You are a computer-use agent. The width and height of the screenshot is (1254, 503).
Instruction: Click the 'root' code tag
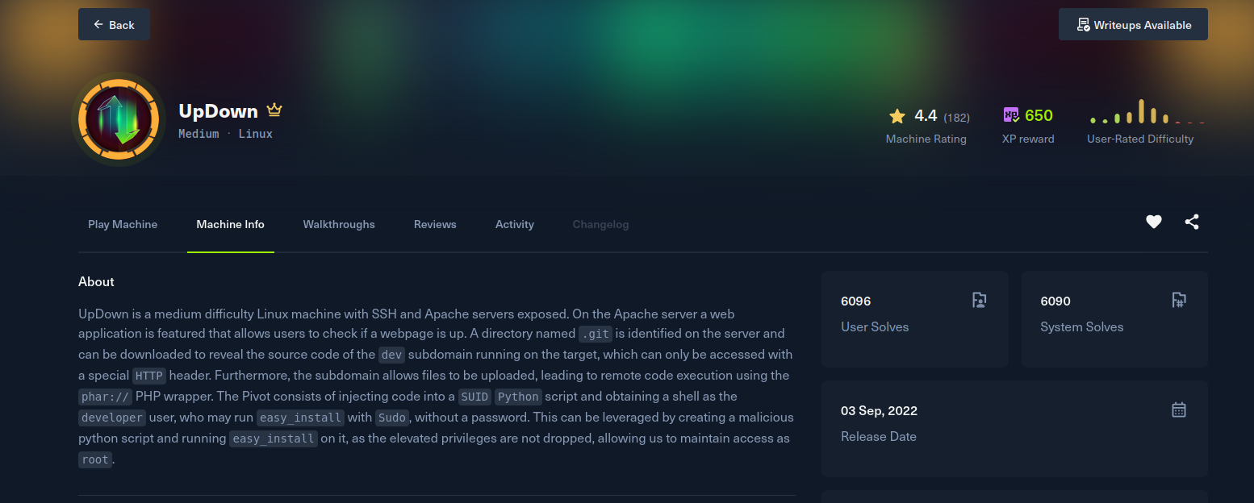95,459
